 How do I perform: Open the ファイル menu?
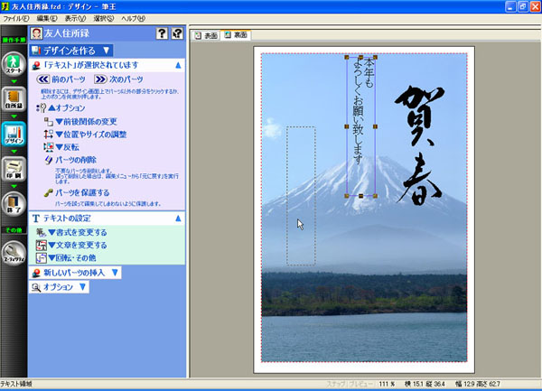14,18
